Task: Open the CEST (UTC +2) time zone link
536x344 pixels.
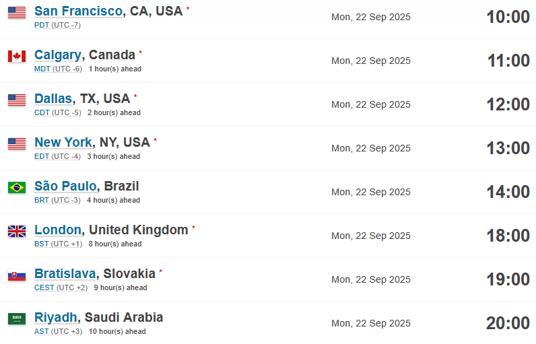Action: tap(61, 287)
